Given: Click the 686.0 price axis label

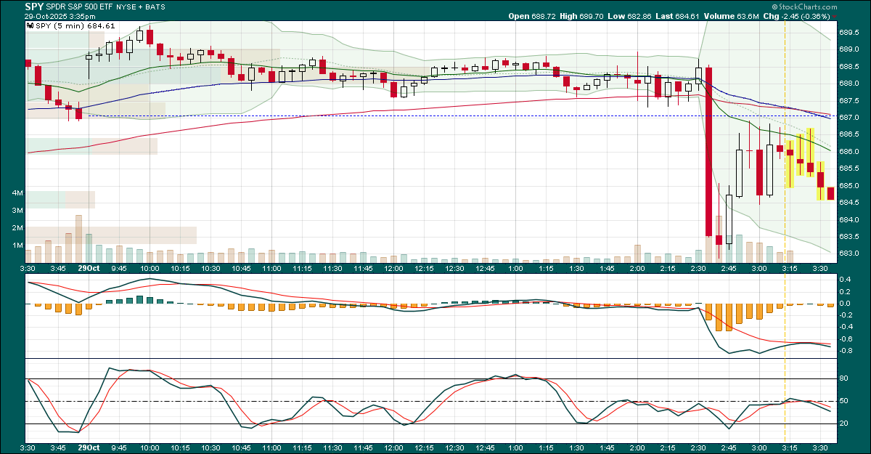Looking at the screenshot, I should click(x=848, y=152).
